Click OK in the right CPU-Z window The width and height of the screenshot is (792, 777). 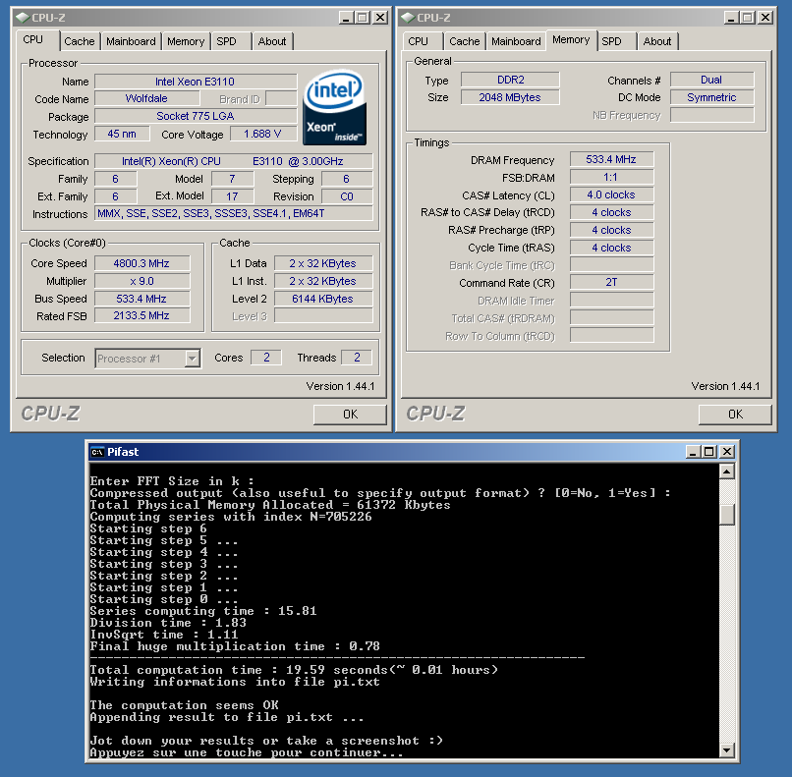(x=735, y=415)
